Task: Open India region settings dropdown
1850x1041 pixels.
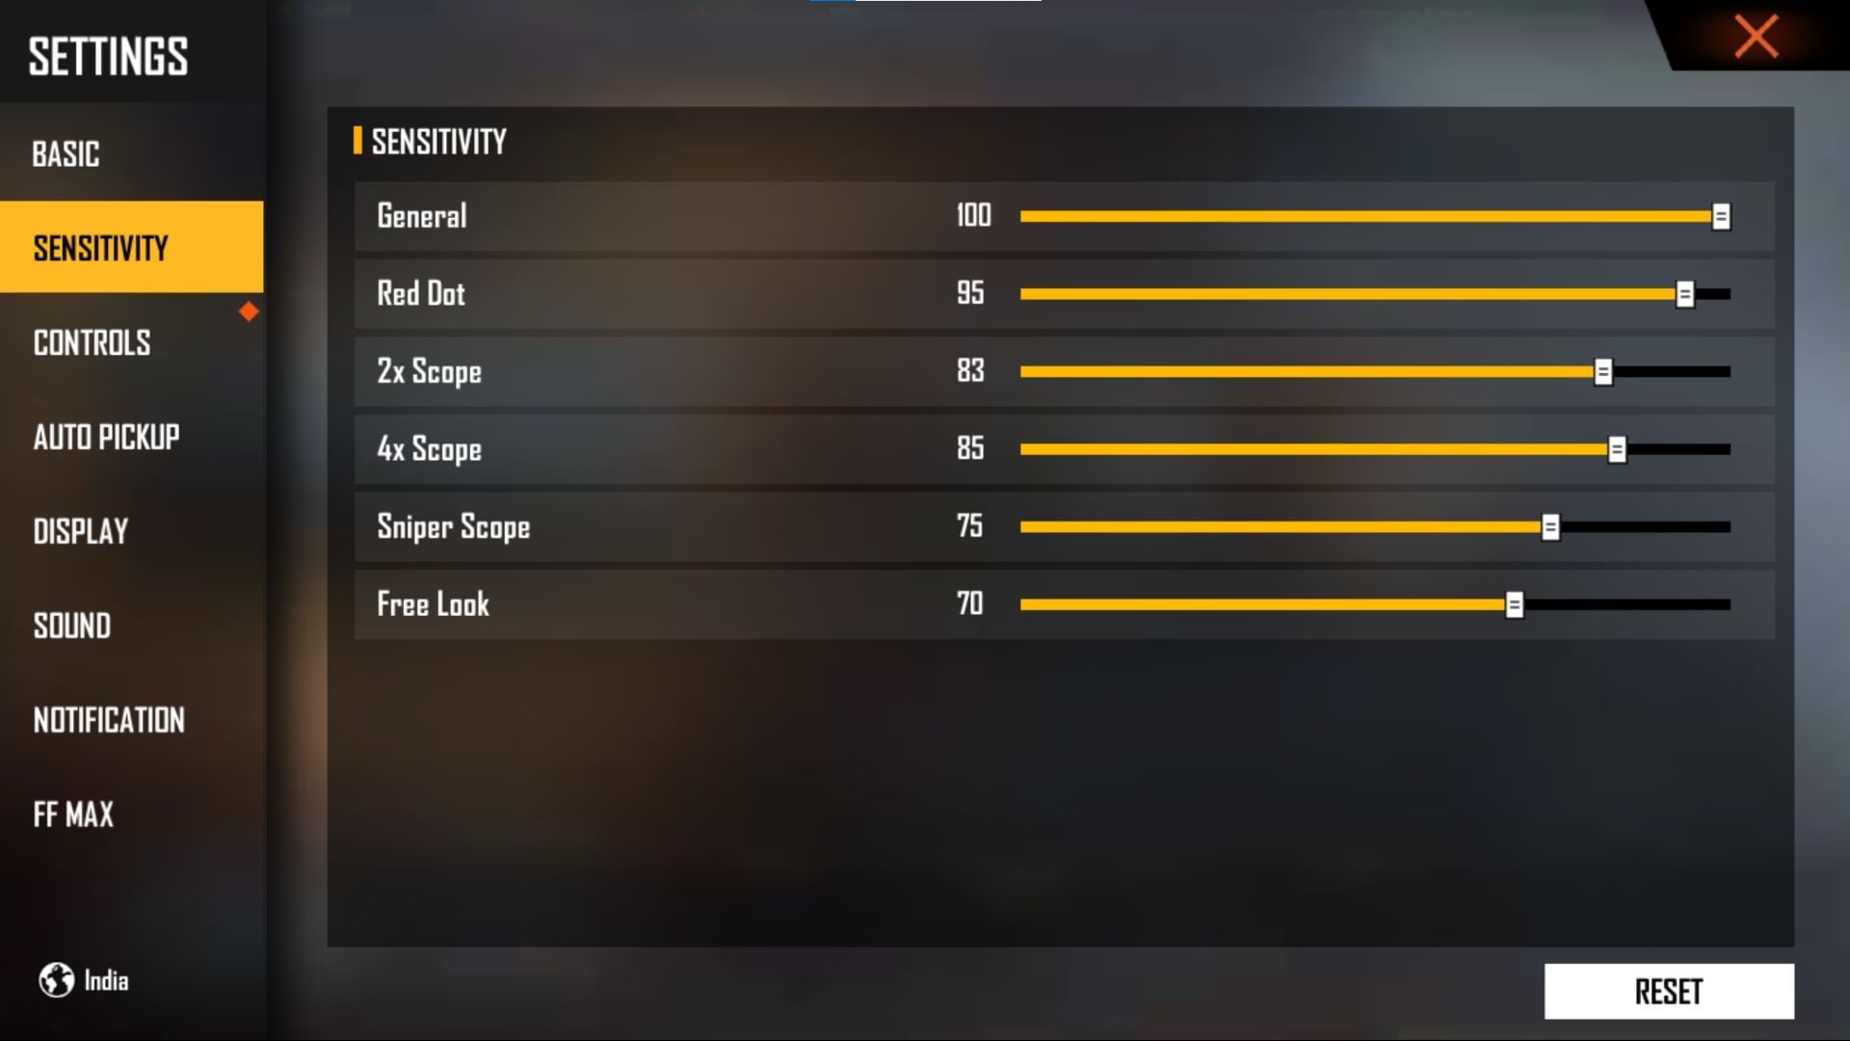Action: tap(83, 981)
